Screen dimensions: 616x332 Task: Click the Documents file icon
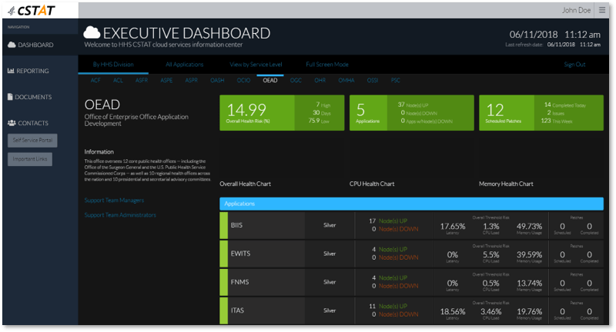click(x=10, y=97)
